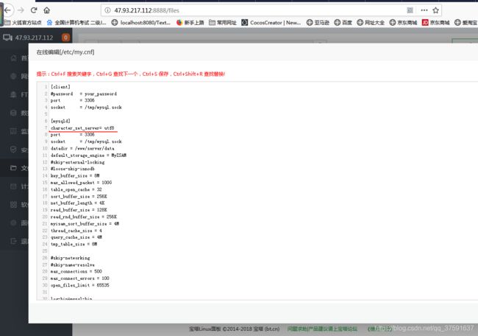Click the max_connections = 500 line

(76, 271)
